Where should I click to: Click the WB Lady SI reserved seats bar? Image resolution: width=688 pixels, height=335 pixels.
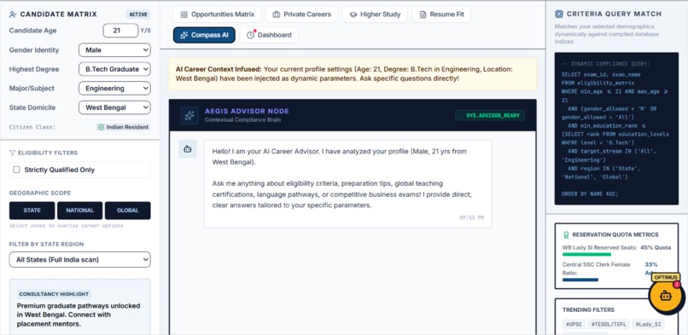[586, 254]
